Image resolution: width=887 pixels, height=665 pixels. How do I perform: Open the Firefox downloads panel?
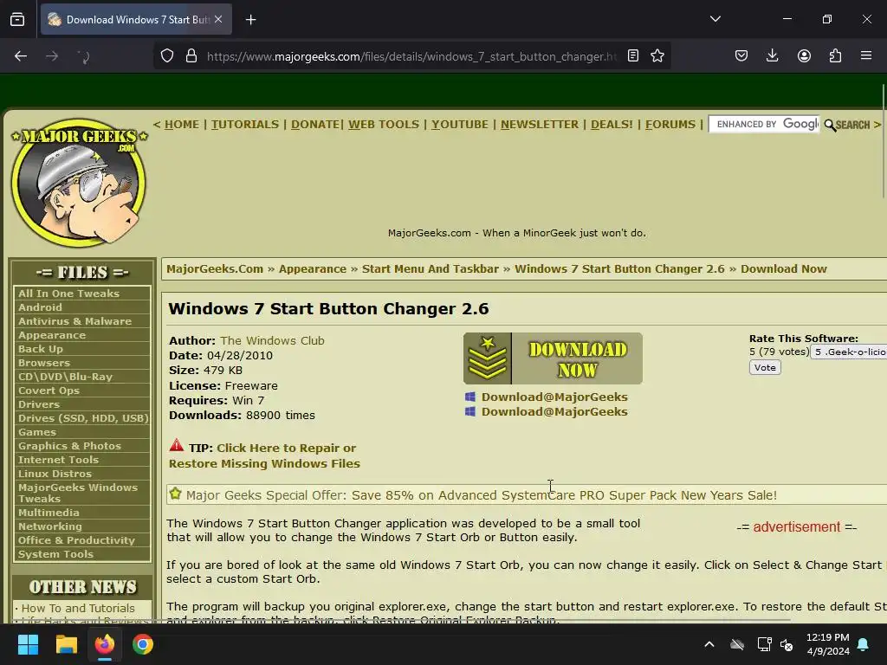coord(772,56)
